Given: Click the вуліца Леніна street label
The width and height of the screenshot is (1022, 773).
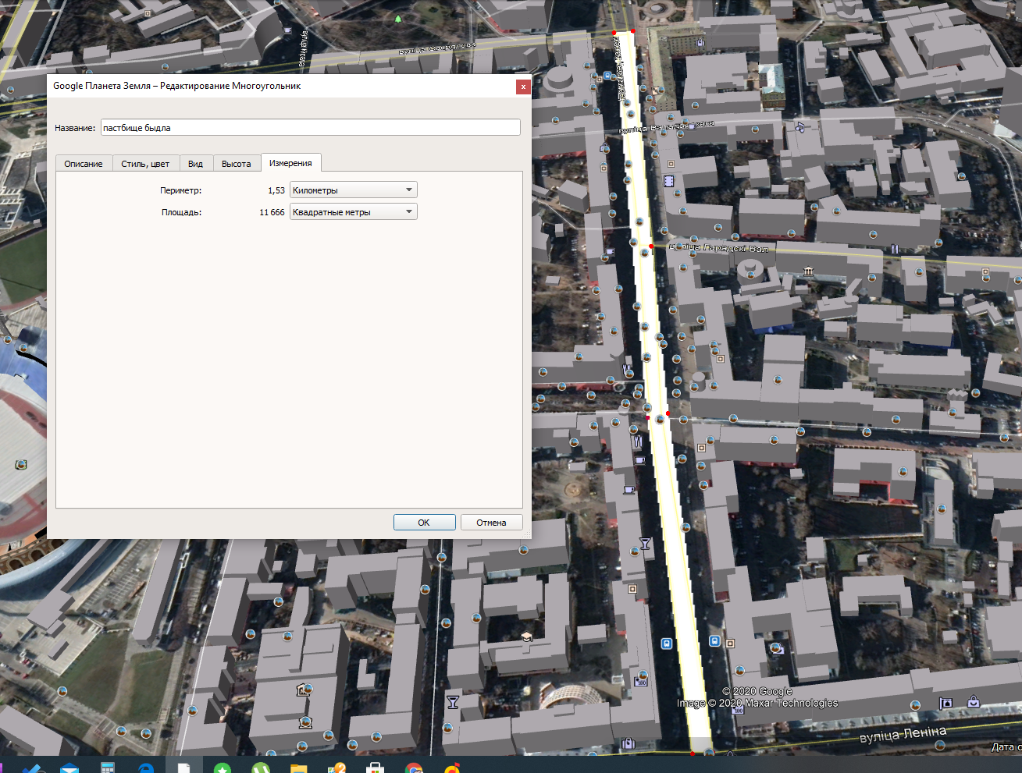Looking at the screenshot, I should coord(903,734).
